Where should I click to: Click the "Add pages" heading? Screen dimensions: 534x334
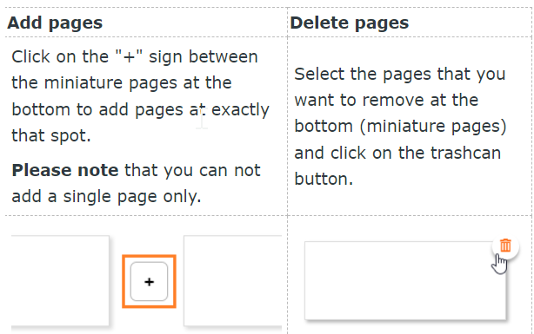55,23
